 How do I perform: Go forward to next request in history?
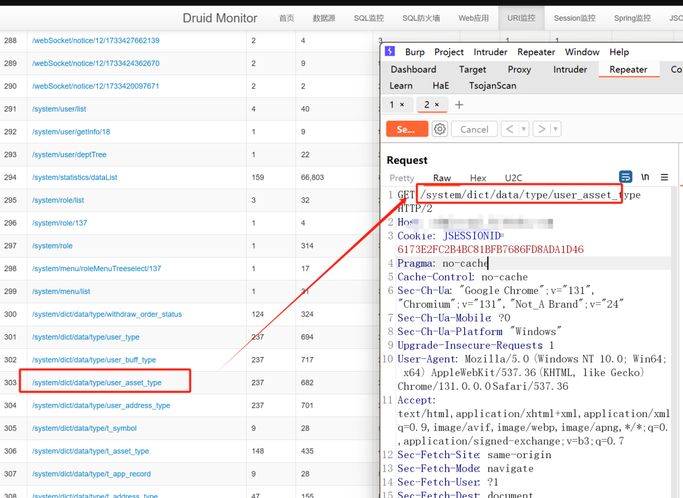pyautogui.click(x=541, y=129)
